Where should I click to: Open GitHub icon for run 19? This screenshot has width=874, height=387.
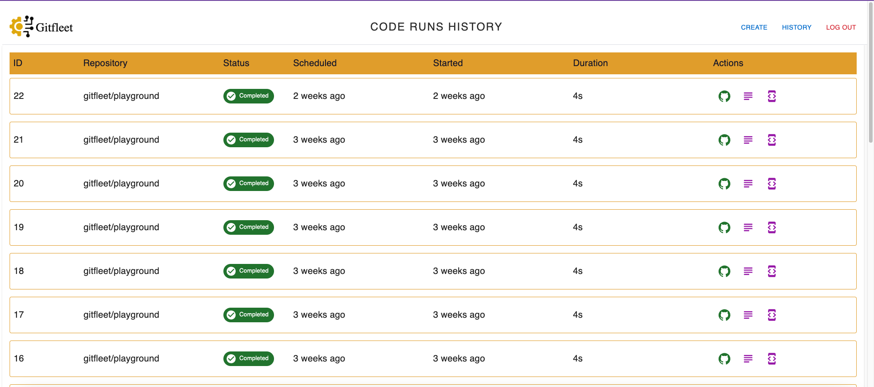(x=724, y=227)
